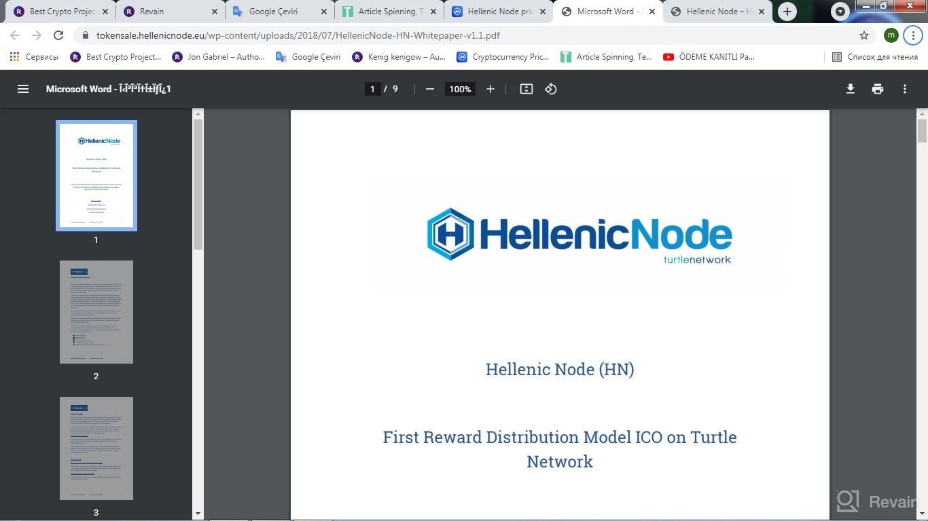Switch to the Article Spinning tab

tap(389, 12)
